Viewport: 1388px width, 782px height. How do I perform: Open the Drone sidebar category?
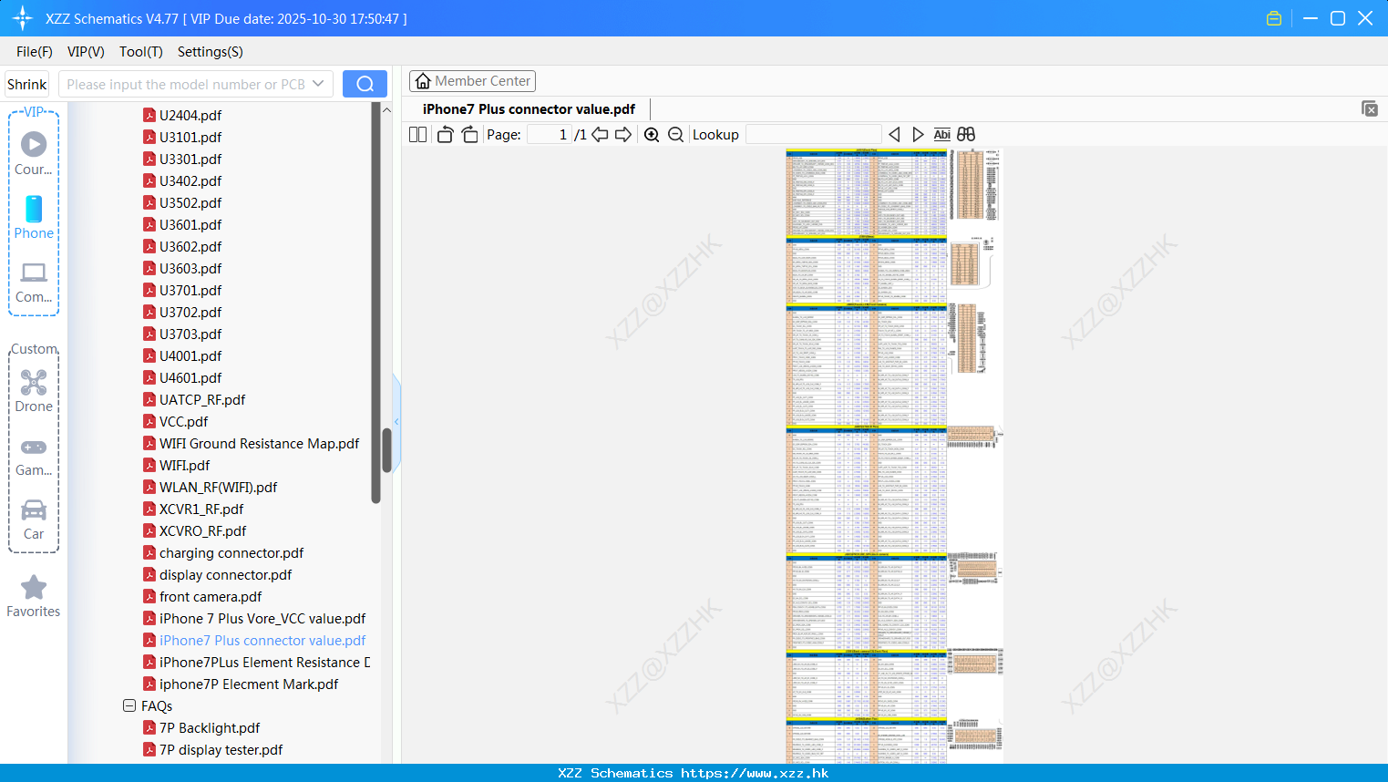click(x=34, y=391)
